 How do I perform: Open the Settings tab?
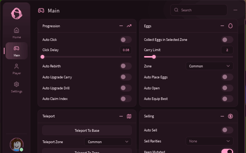coord(17,87)
